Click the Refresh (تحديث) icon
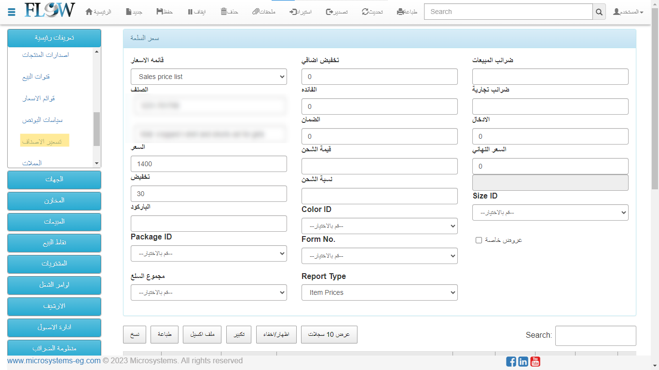 coord(365,12)
